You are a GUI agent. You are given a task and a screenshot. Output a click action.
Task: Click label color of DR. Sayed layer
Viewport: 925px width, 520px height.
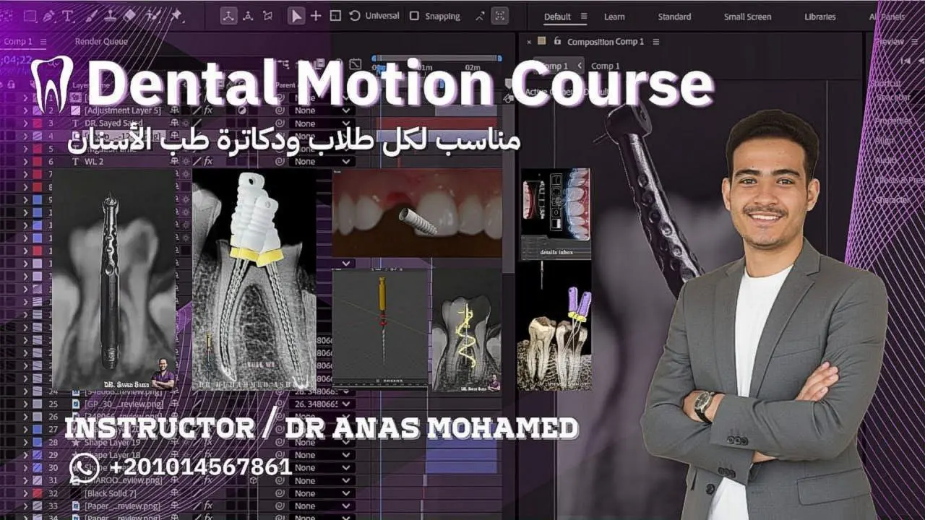[x=37, y=123]
